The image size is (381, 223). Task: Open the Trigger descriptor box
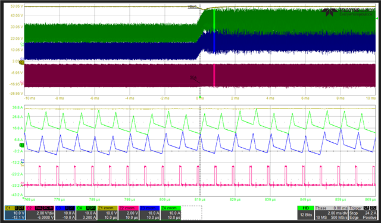pos(363,212)
